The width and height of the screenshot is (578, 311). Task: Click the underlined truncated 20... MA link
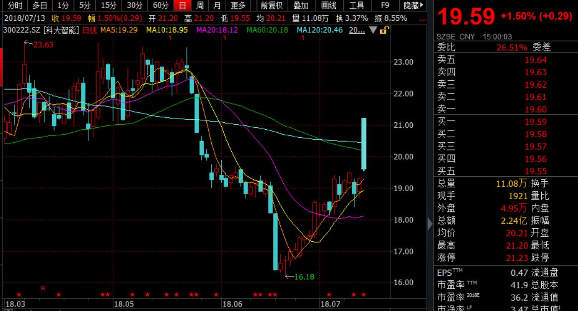coord(357,30)
